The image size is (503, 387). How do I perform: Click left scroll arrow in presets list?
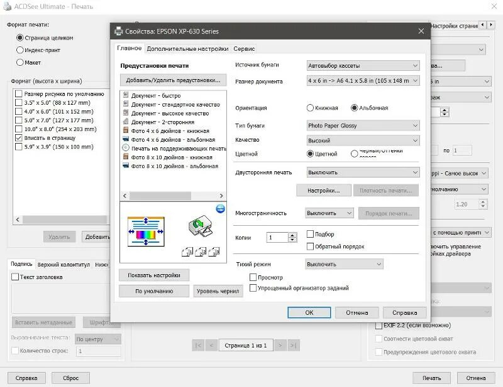(124, 196)
